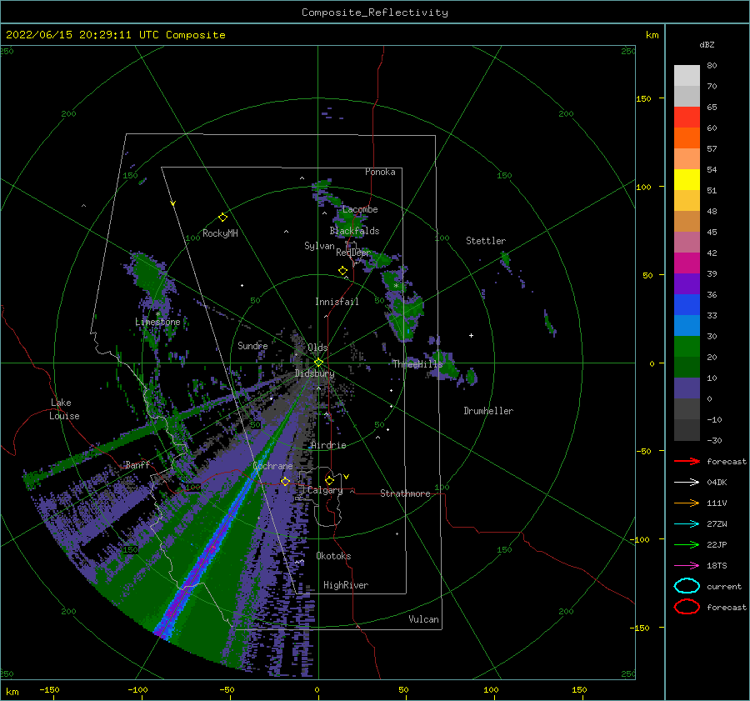Screen dimensions: 750x701
Task: Select the yellow swatch between 54 and 51
Action: point(687,179)
